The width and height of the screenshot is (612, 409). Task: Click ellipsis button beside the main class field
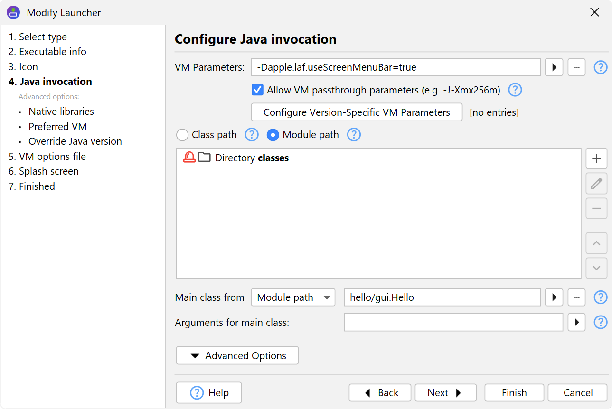tap(576, 297)
